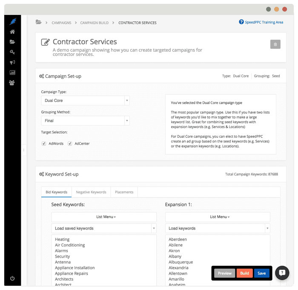
Task: Select Albuquerque in the Expansion 1 list
Action: tap(181, 262)
